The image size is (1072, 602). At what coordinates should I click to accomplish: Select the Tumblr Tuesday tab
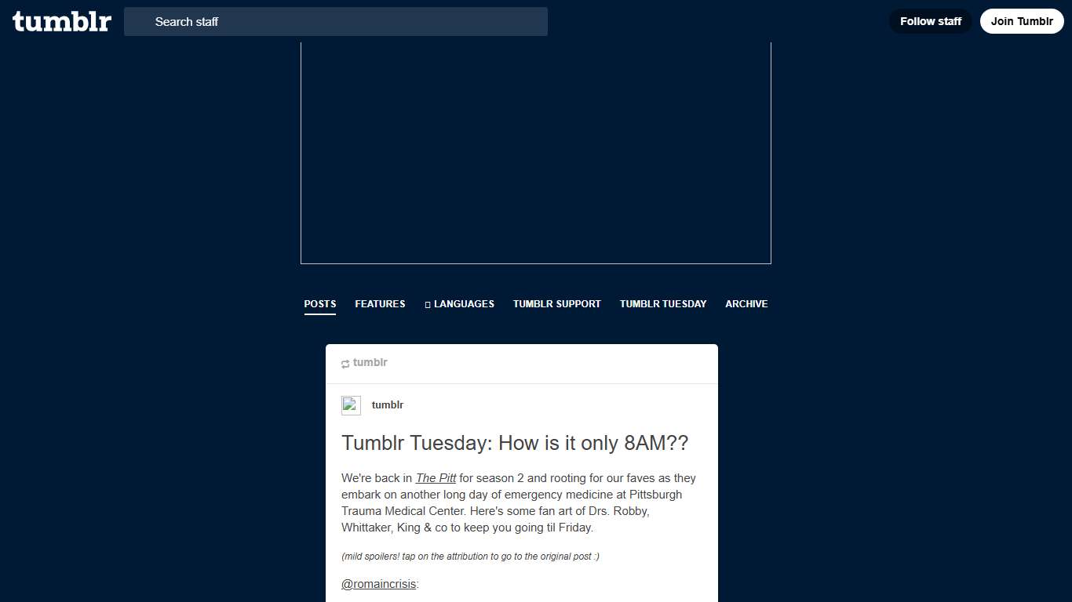(662, 304)
